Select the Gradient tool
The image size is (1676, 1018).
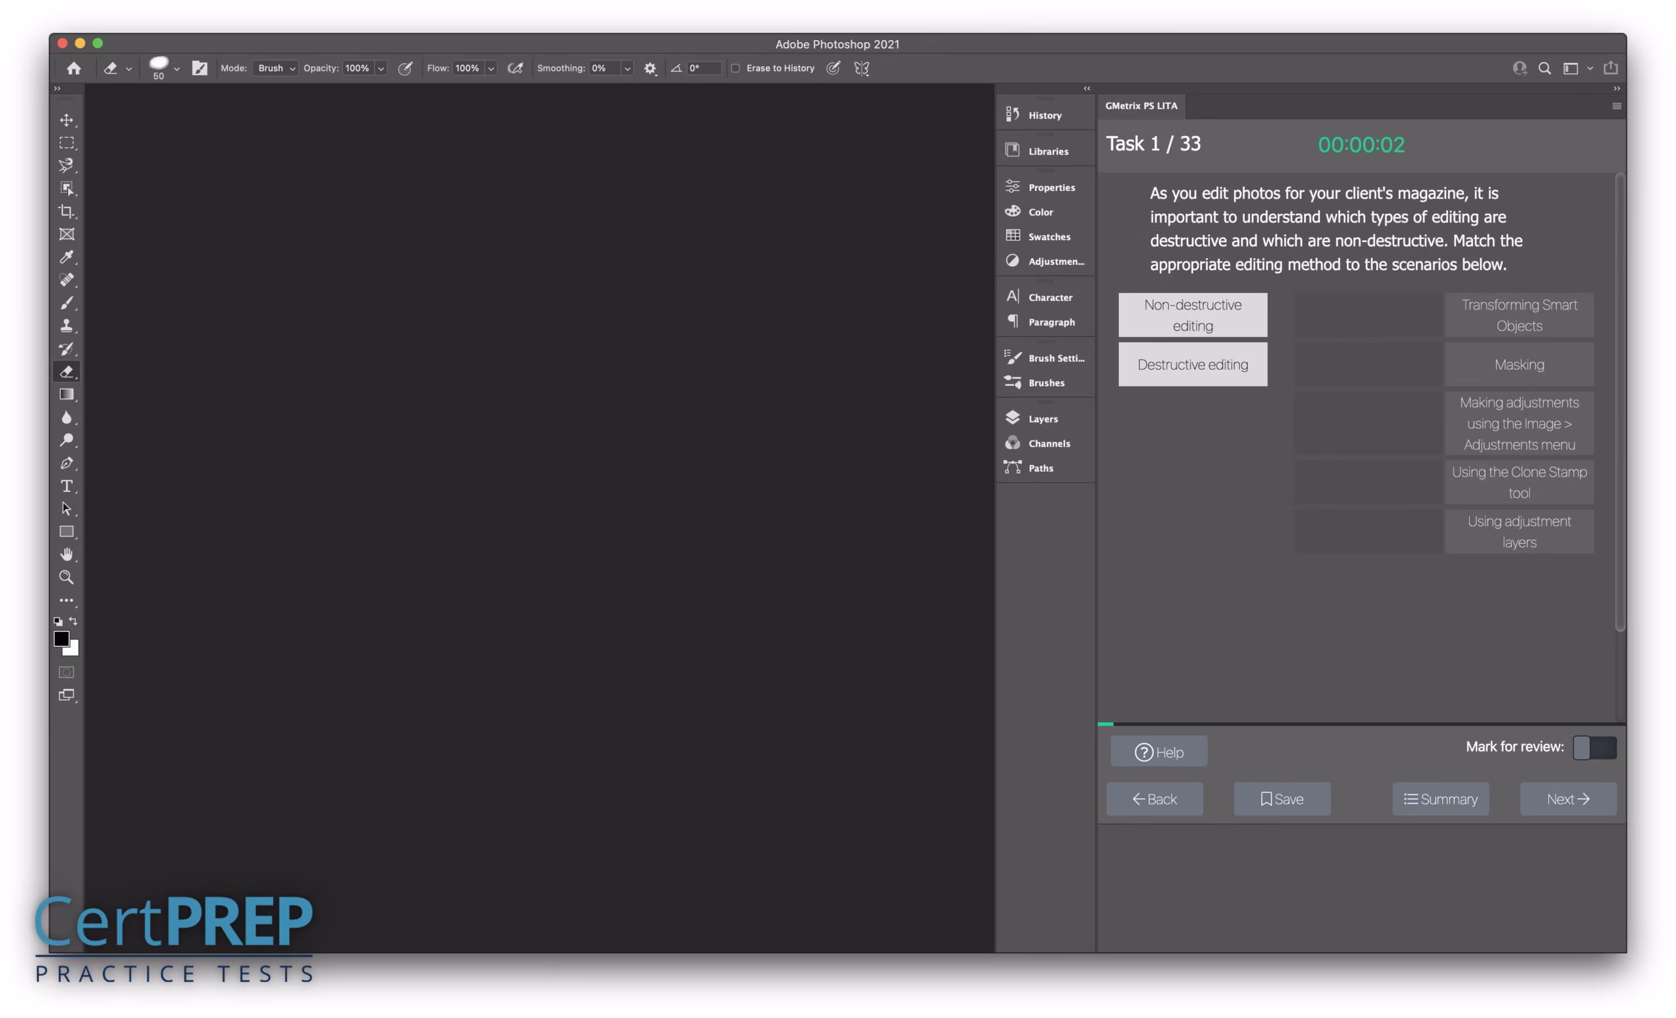coord(66,395)
